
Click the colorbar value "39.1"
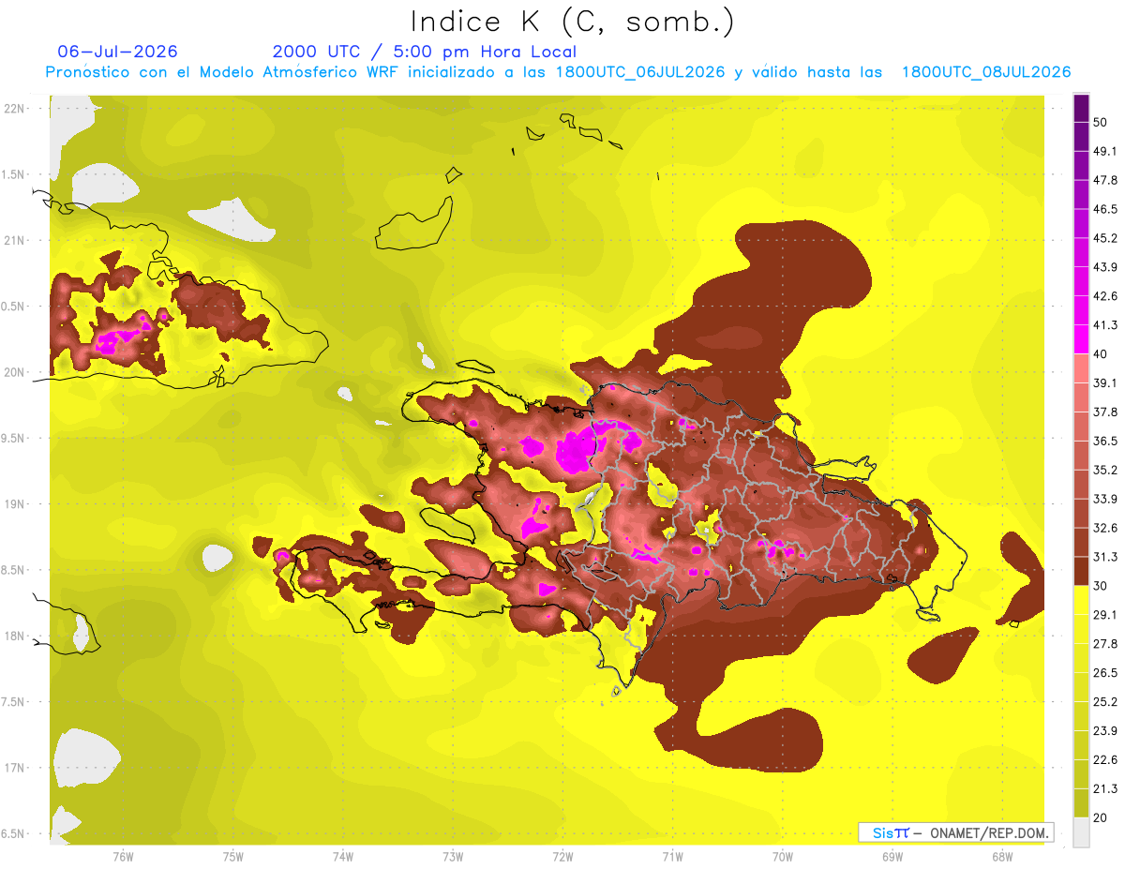coord(1104,383)
